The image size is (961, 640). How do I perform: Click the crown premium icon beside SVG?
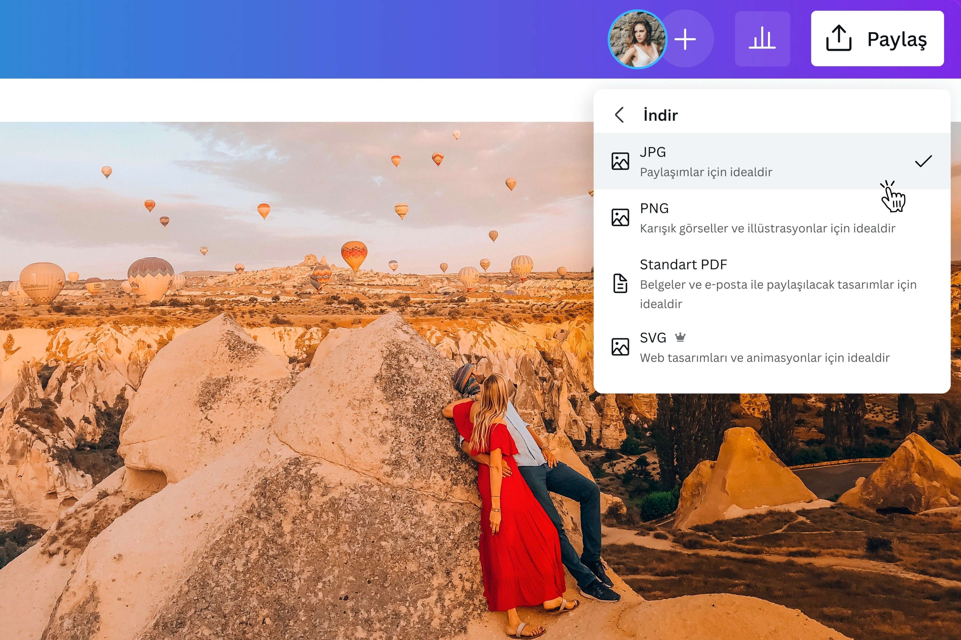[680, 337]
